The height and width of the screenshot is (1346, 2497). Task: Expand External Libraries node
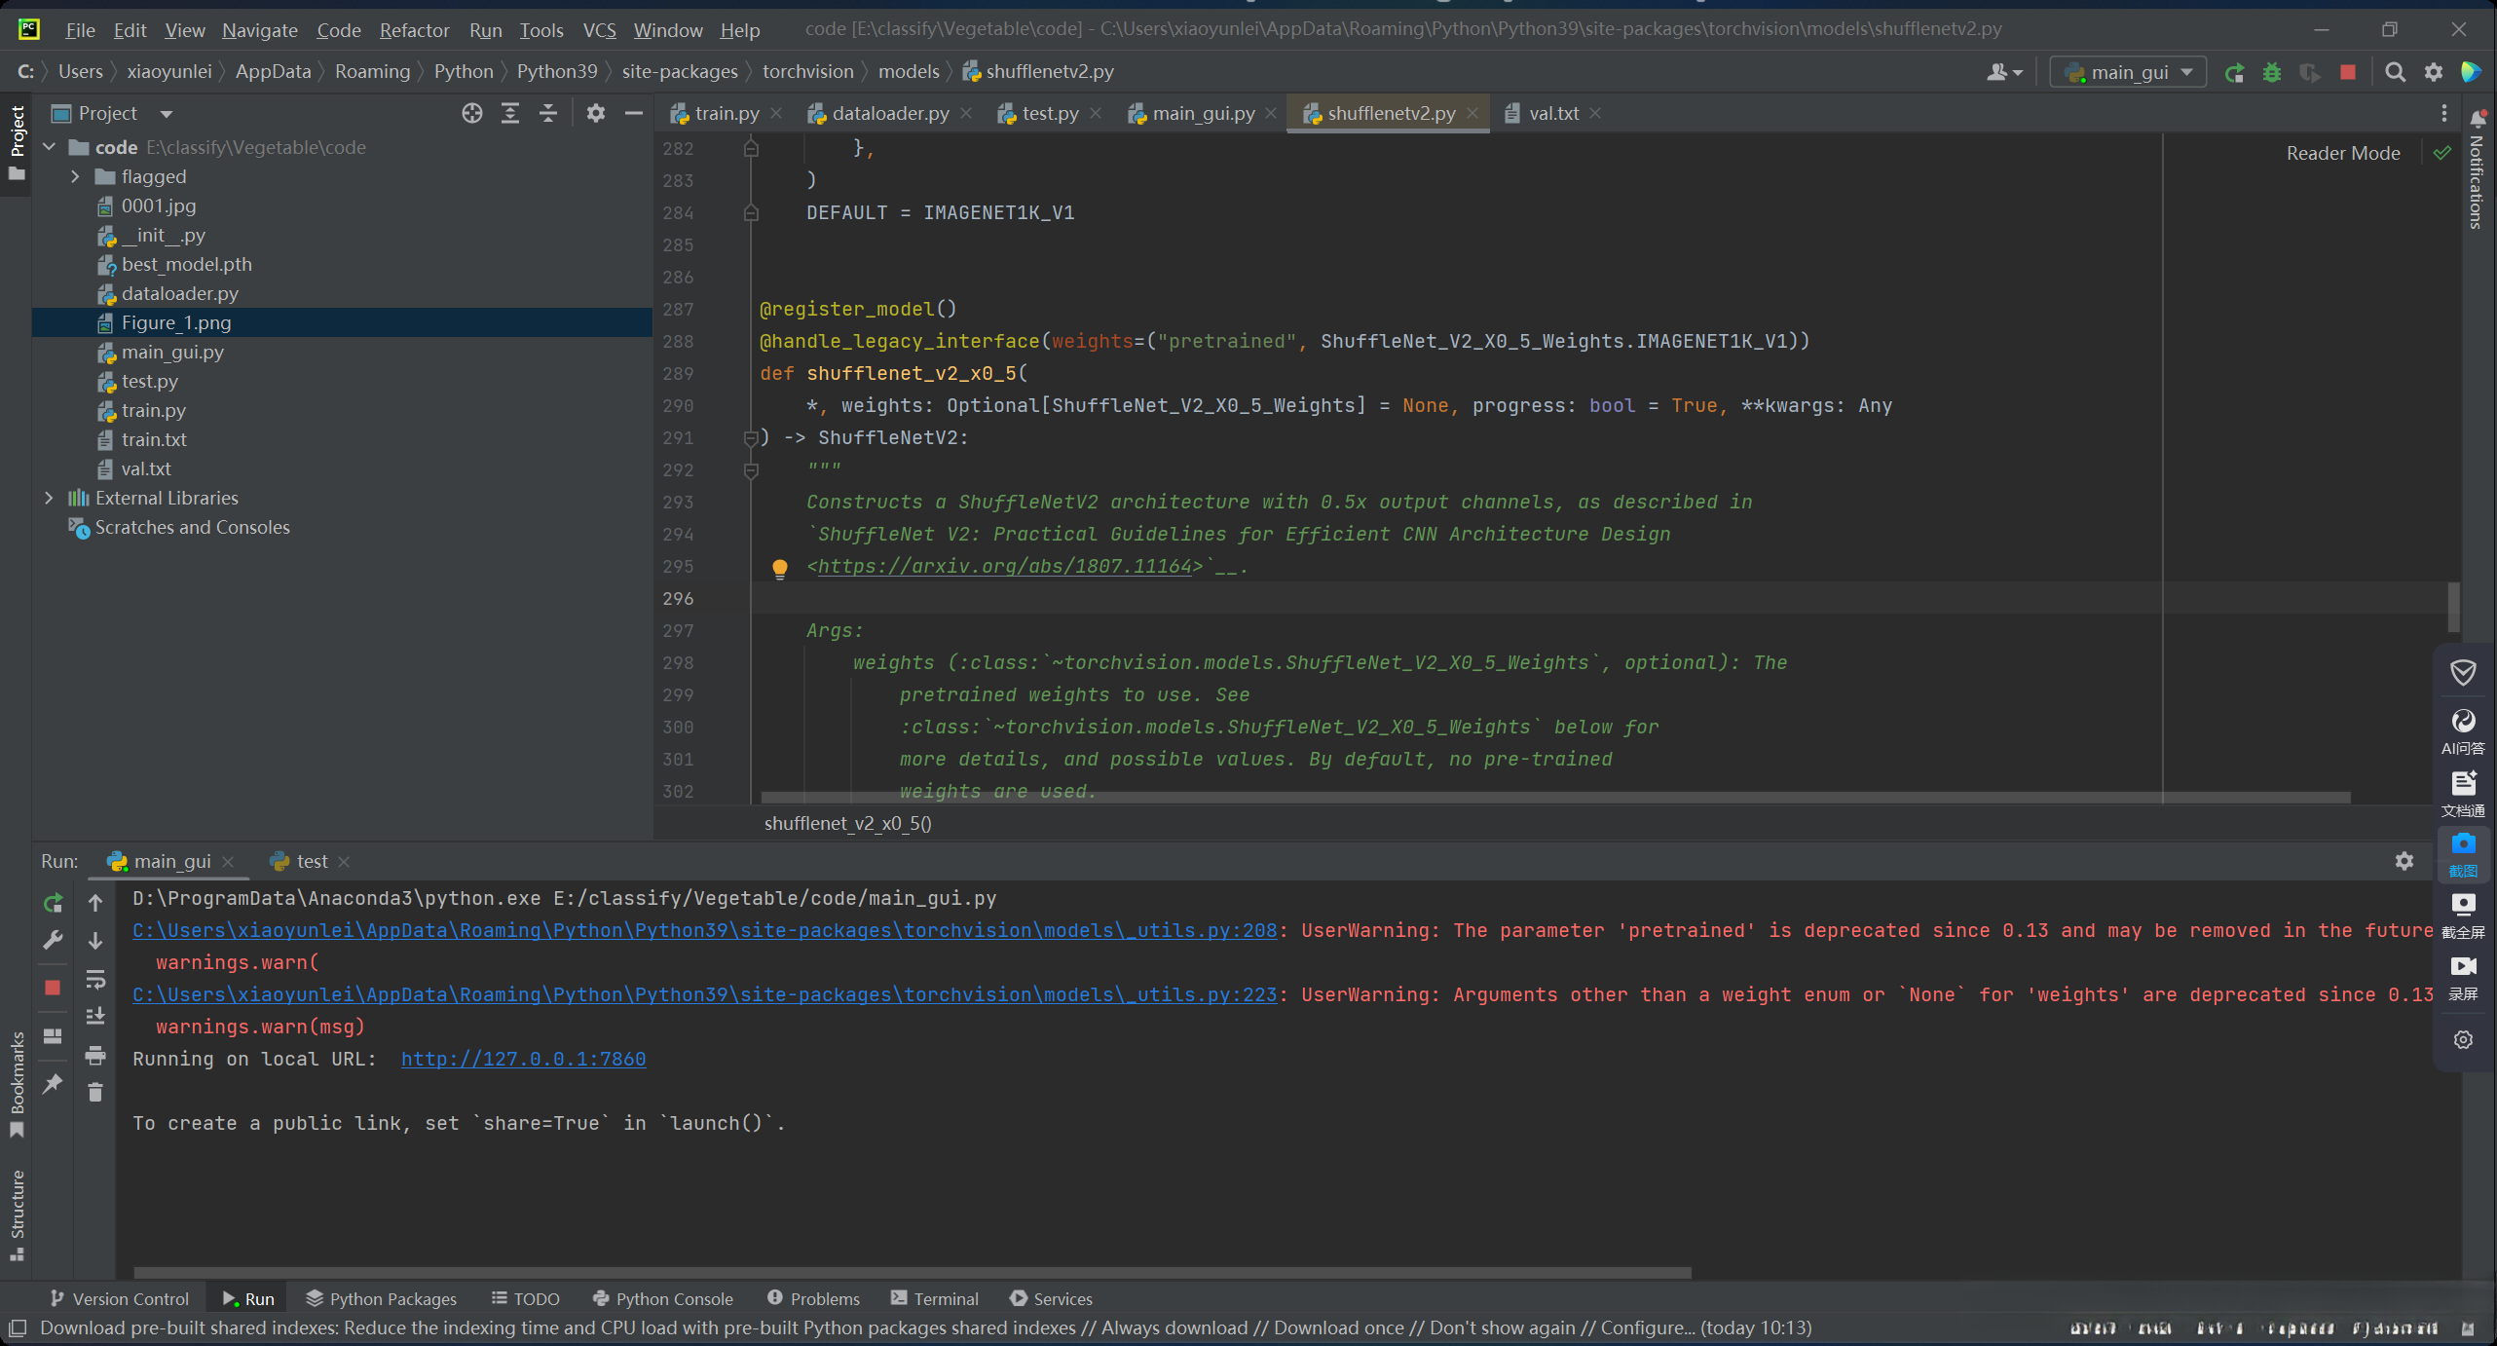point(49,498)
